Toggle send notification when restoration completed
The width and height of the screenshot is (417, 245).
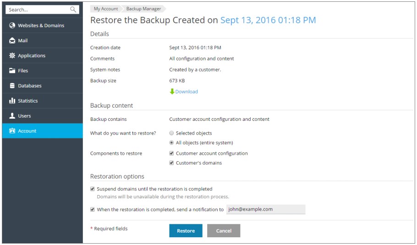coord(92,209)
